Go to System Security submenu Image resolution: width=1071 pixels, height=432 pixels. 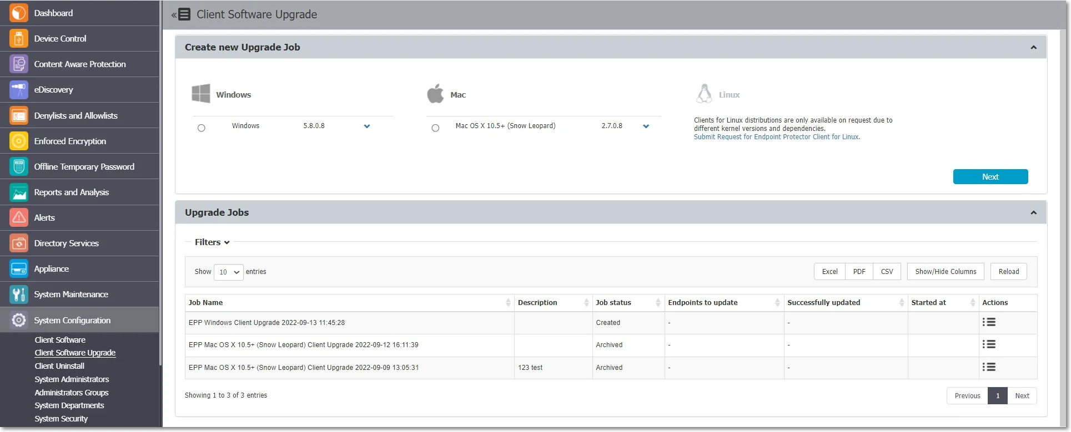61,419
